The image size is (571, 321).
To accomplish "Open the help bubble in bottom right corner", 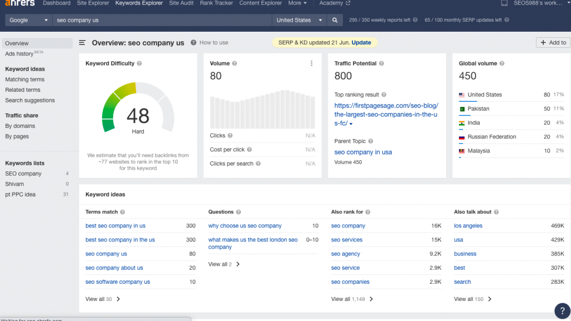I will pyautogui.click(x=562, y=310).
